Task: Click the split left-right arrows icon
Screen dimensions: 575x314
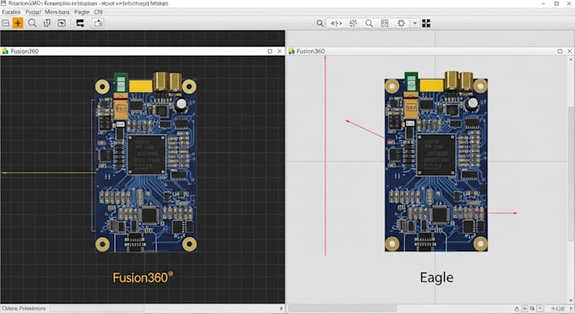Action: [337, 23]
